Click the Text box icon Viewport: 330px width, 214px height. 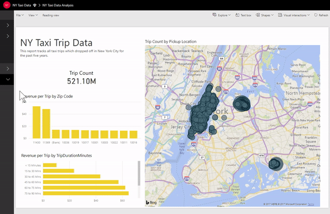(237, 15)
